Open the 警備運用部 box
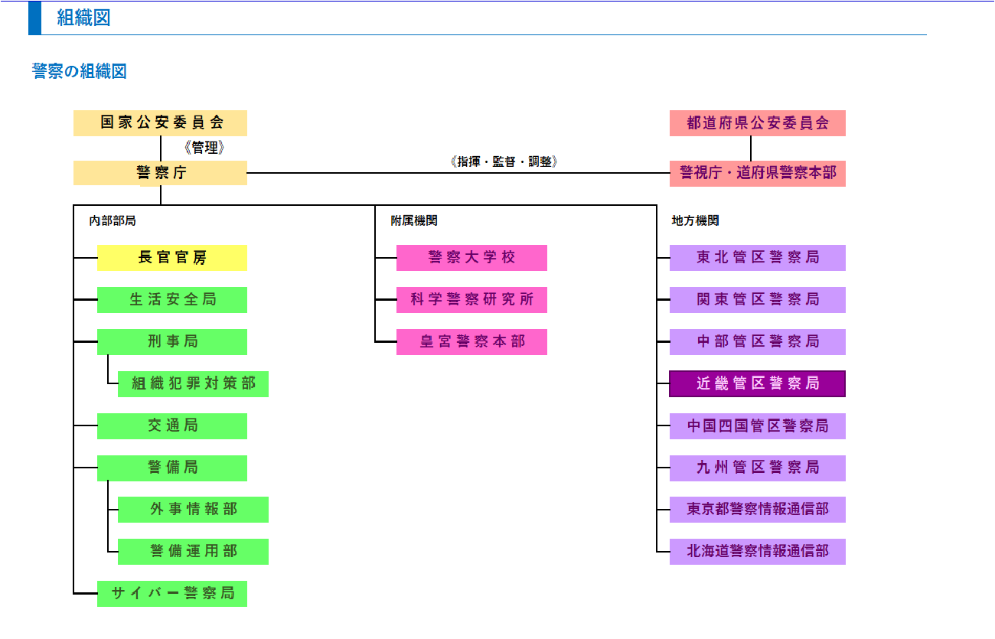Image resolution: width=995 pixels, height=639 pixels. point(193,552)
